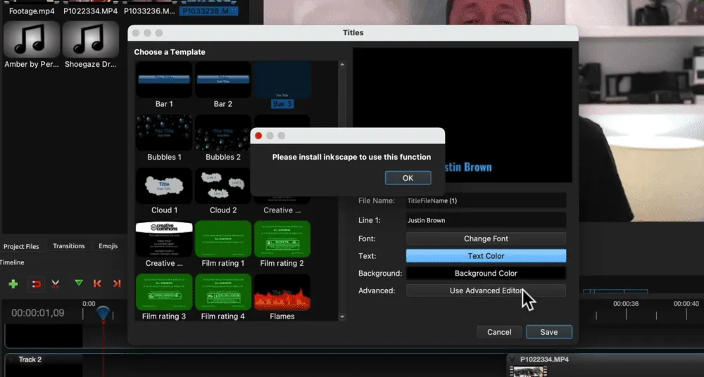Enable the scissors razor tool
The height and width of the screenshot is (377, 704).
[x=56, y=283]
